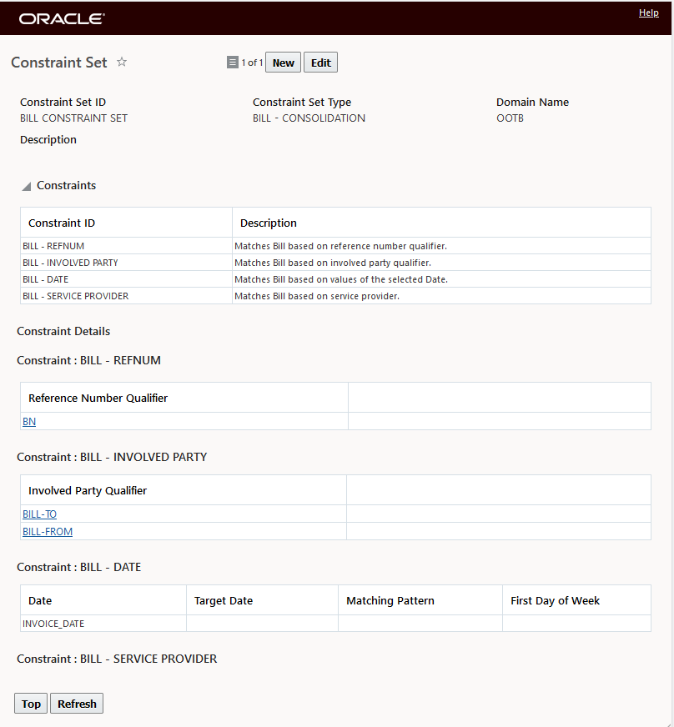Click the Constraint ID column header
This screenshot has height=727, width=674.
(x=62, y=223)
